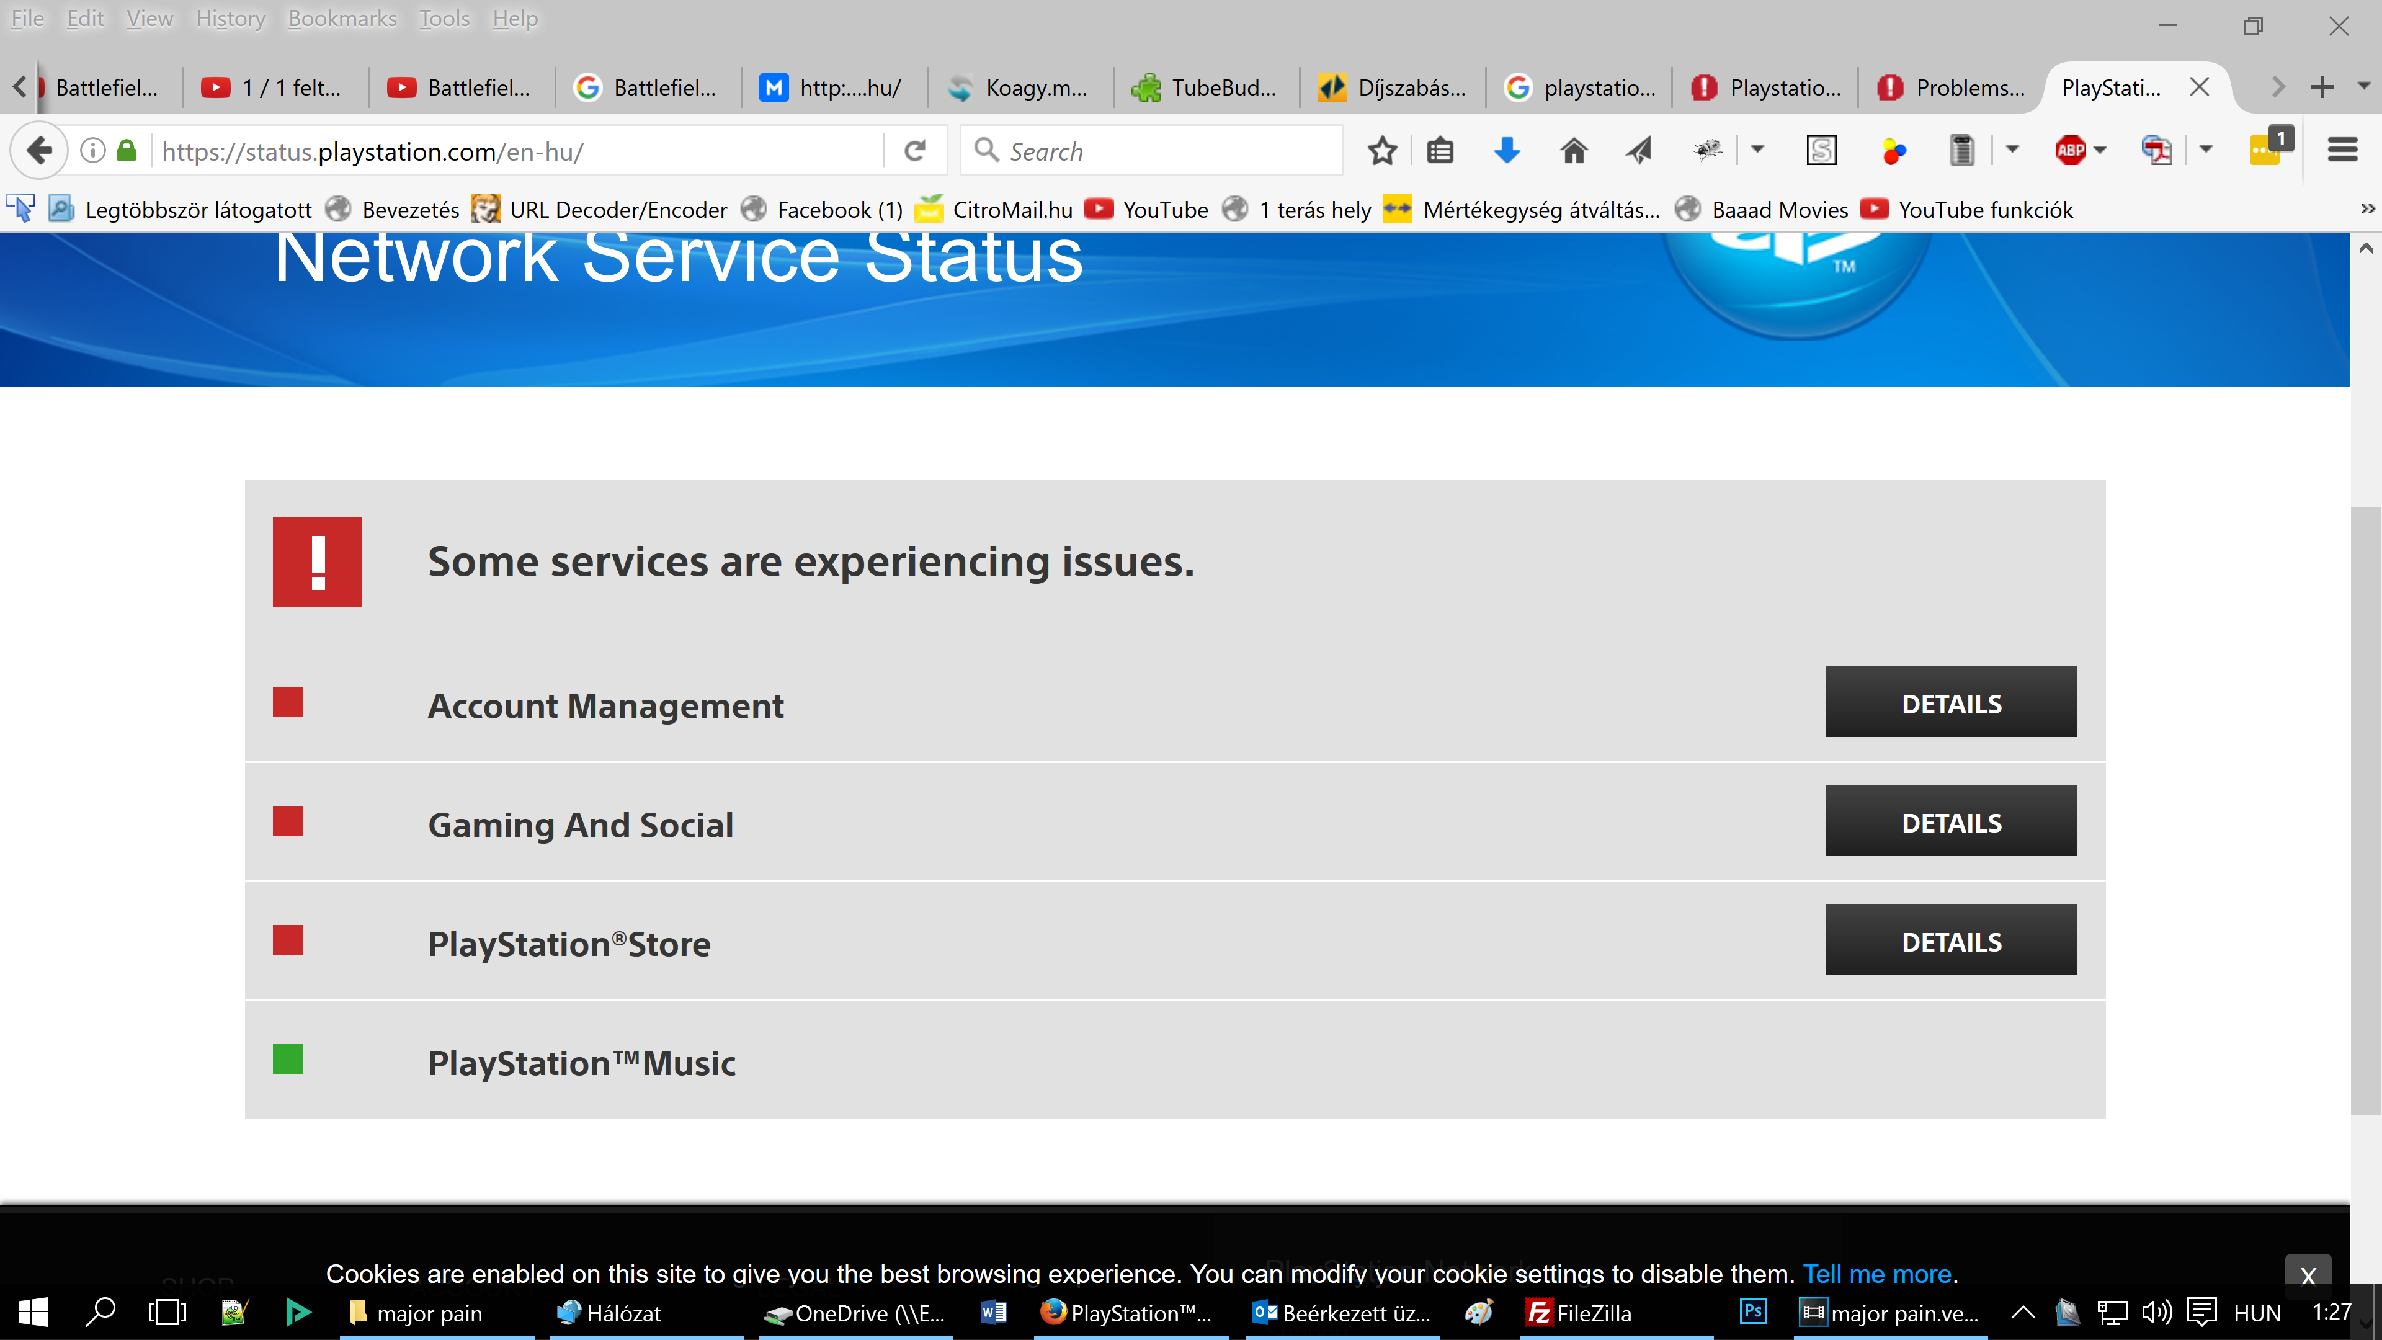Screen dimensions: 2382x1340
Task: Expand the bookmarks toolbar overflow chevron
Action: (x=2367, y=209)
